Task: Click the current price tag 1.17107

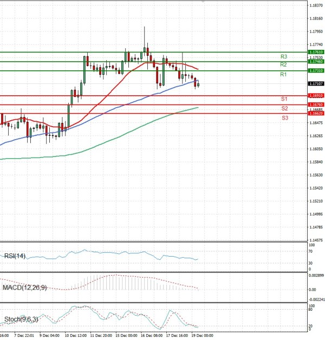Action: pos(315,84)
